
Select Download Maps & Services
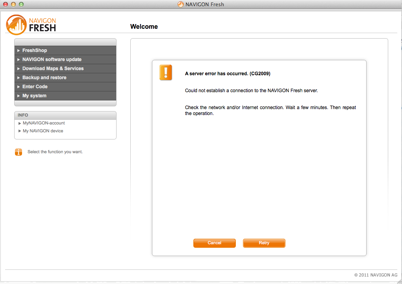point(65,69)
